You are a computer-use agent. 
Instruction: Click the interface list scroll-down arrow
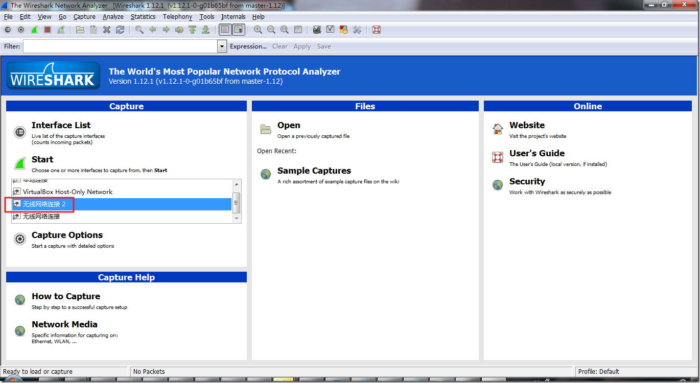237,219
